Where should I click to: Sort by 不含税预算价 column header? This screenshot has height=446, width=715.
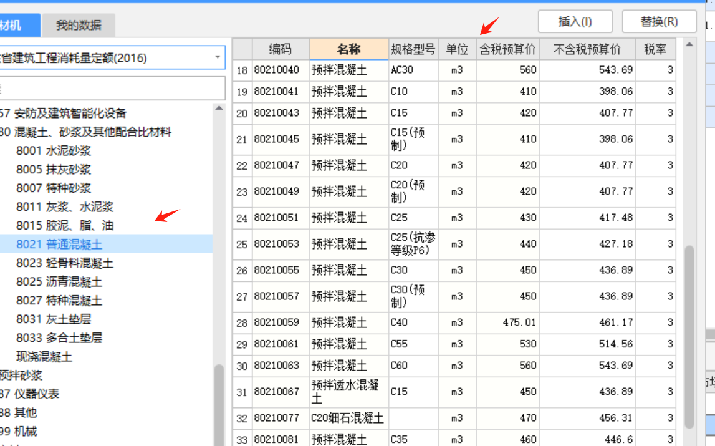(x=587, y=49)
